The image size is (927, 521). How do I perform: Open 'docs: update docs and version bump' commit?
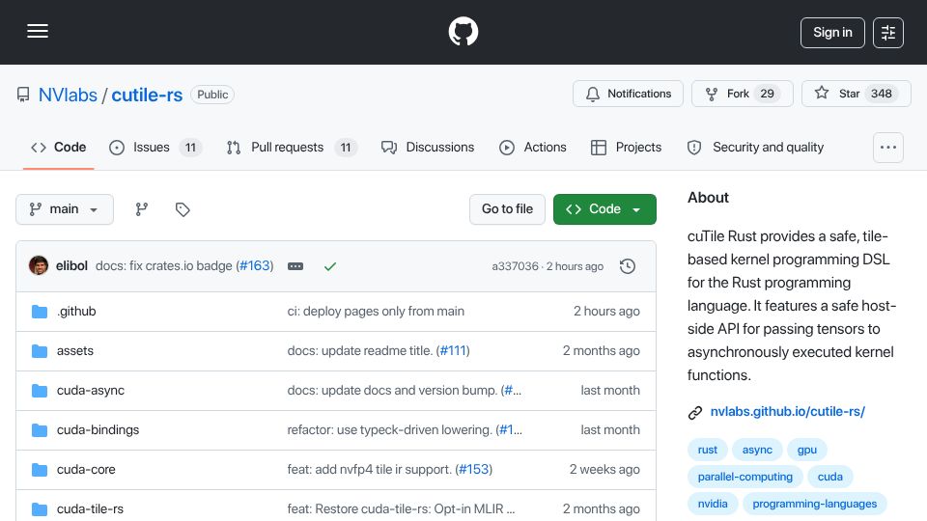[392, 391]
